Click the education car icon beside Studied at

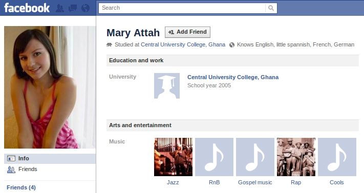109,44
